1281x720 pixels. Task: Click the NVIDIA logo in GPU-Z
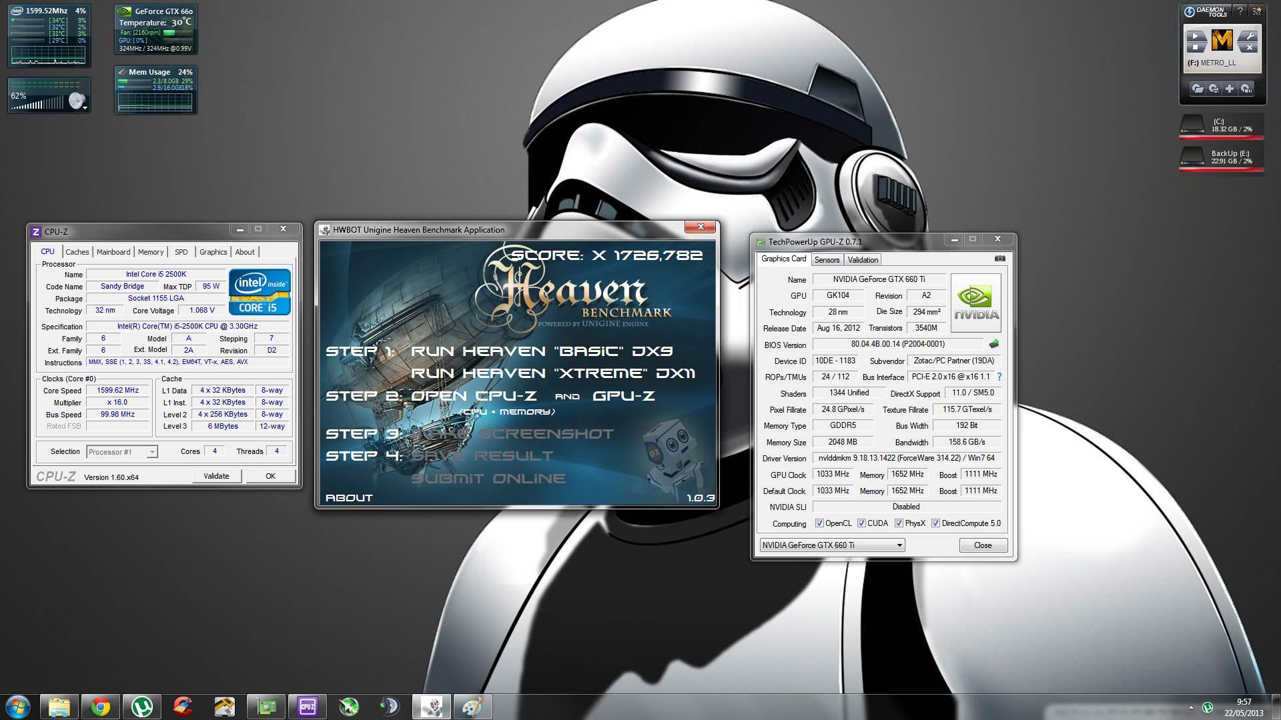(x=975, y=303)
